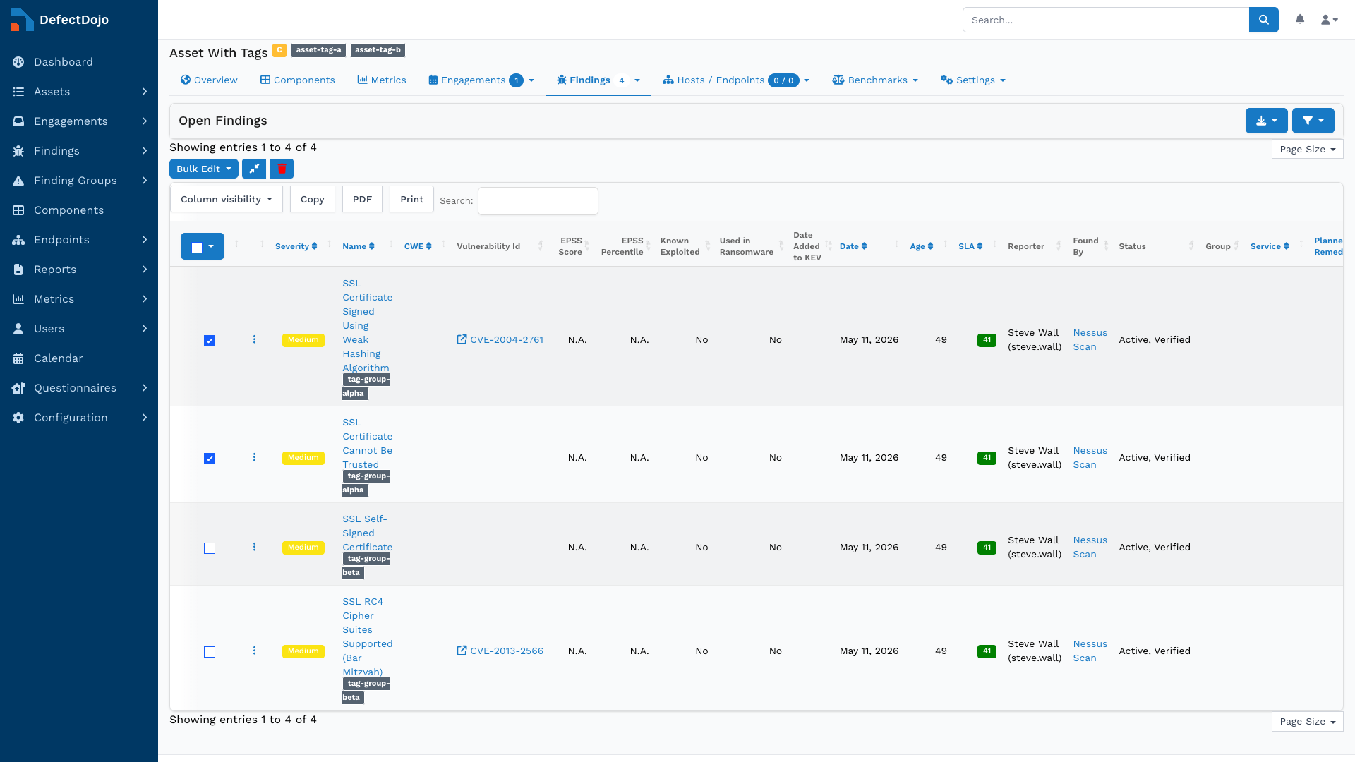The image size is (1355, 762).
Task: Click the table Search input field
Action: pyautogui.click(x=538, y=201)
